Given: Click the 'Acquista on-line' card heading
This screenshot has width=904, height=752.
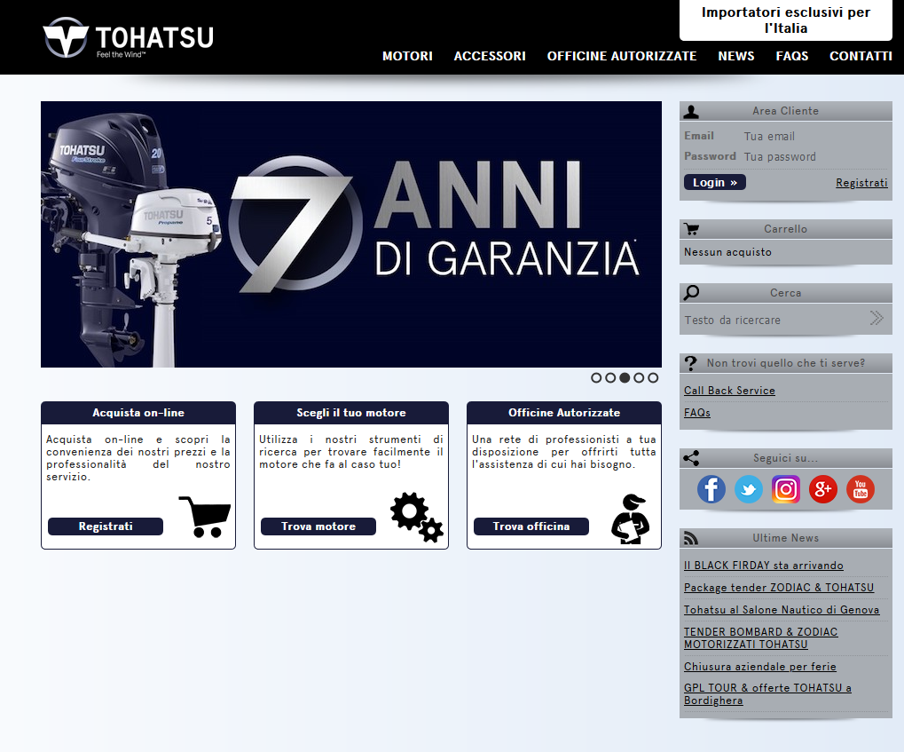Looking at the screenshot, I should click(x=138, y=413).
